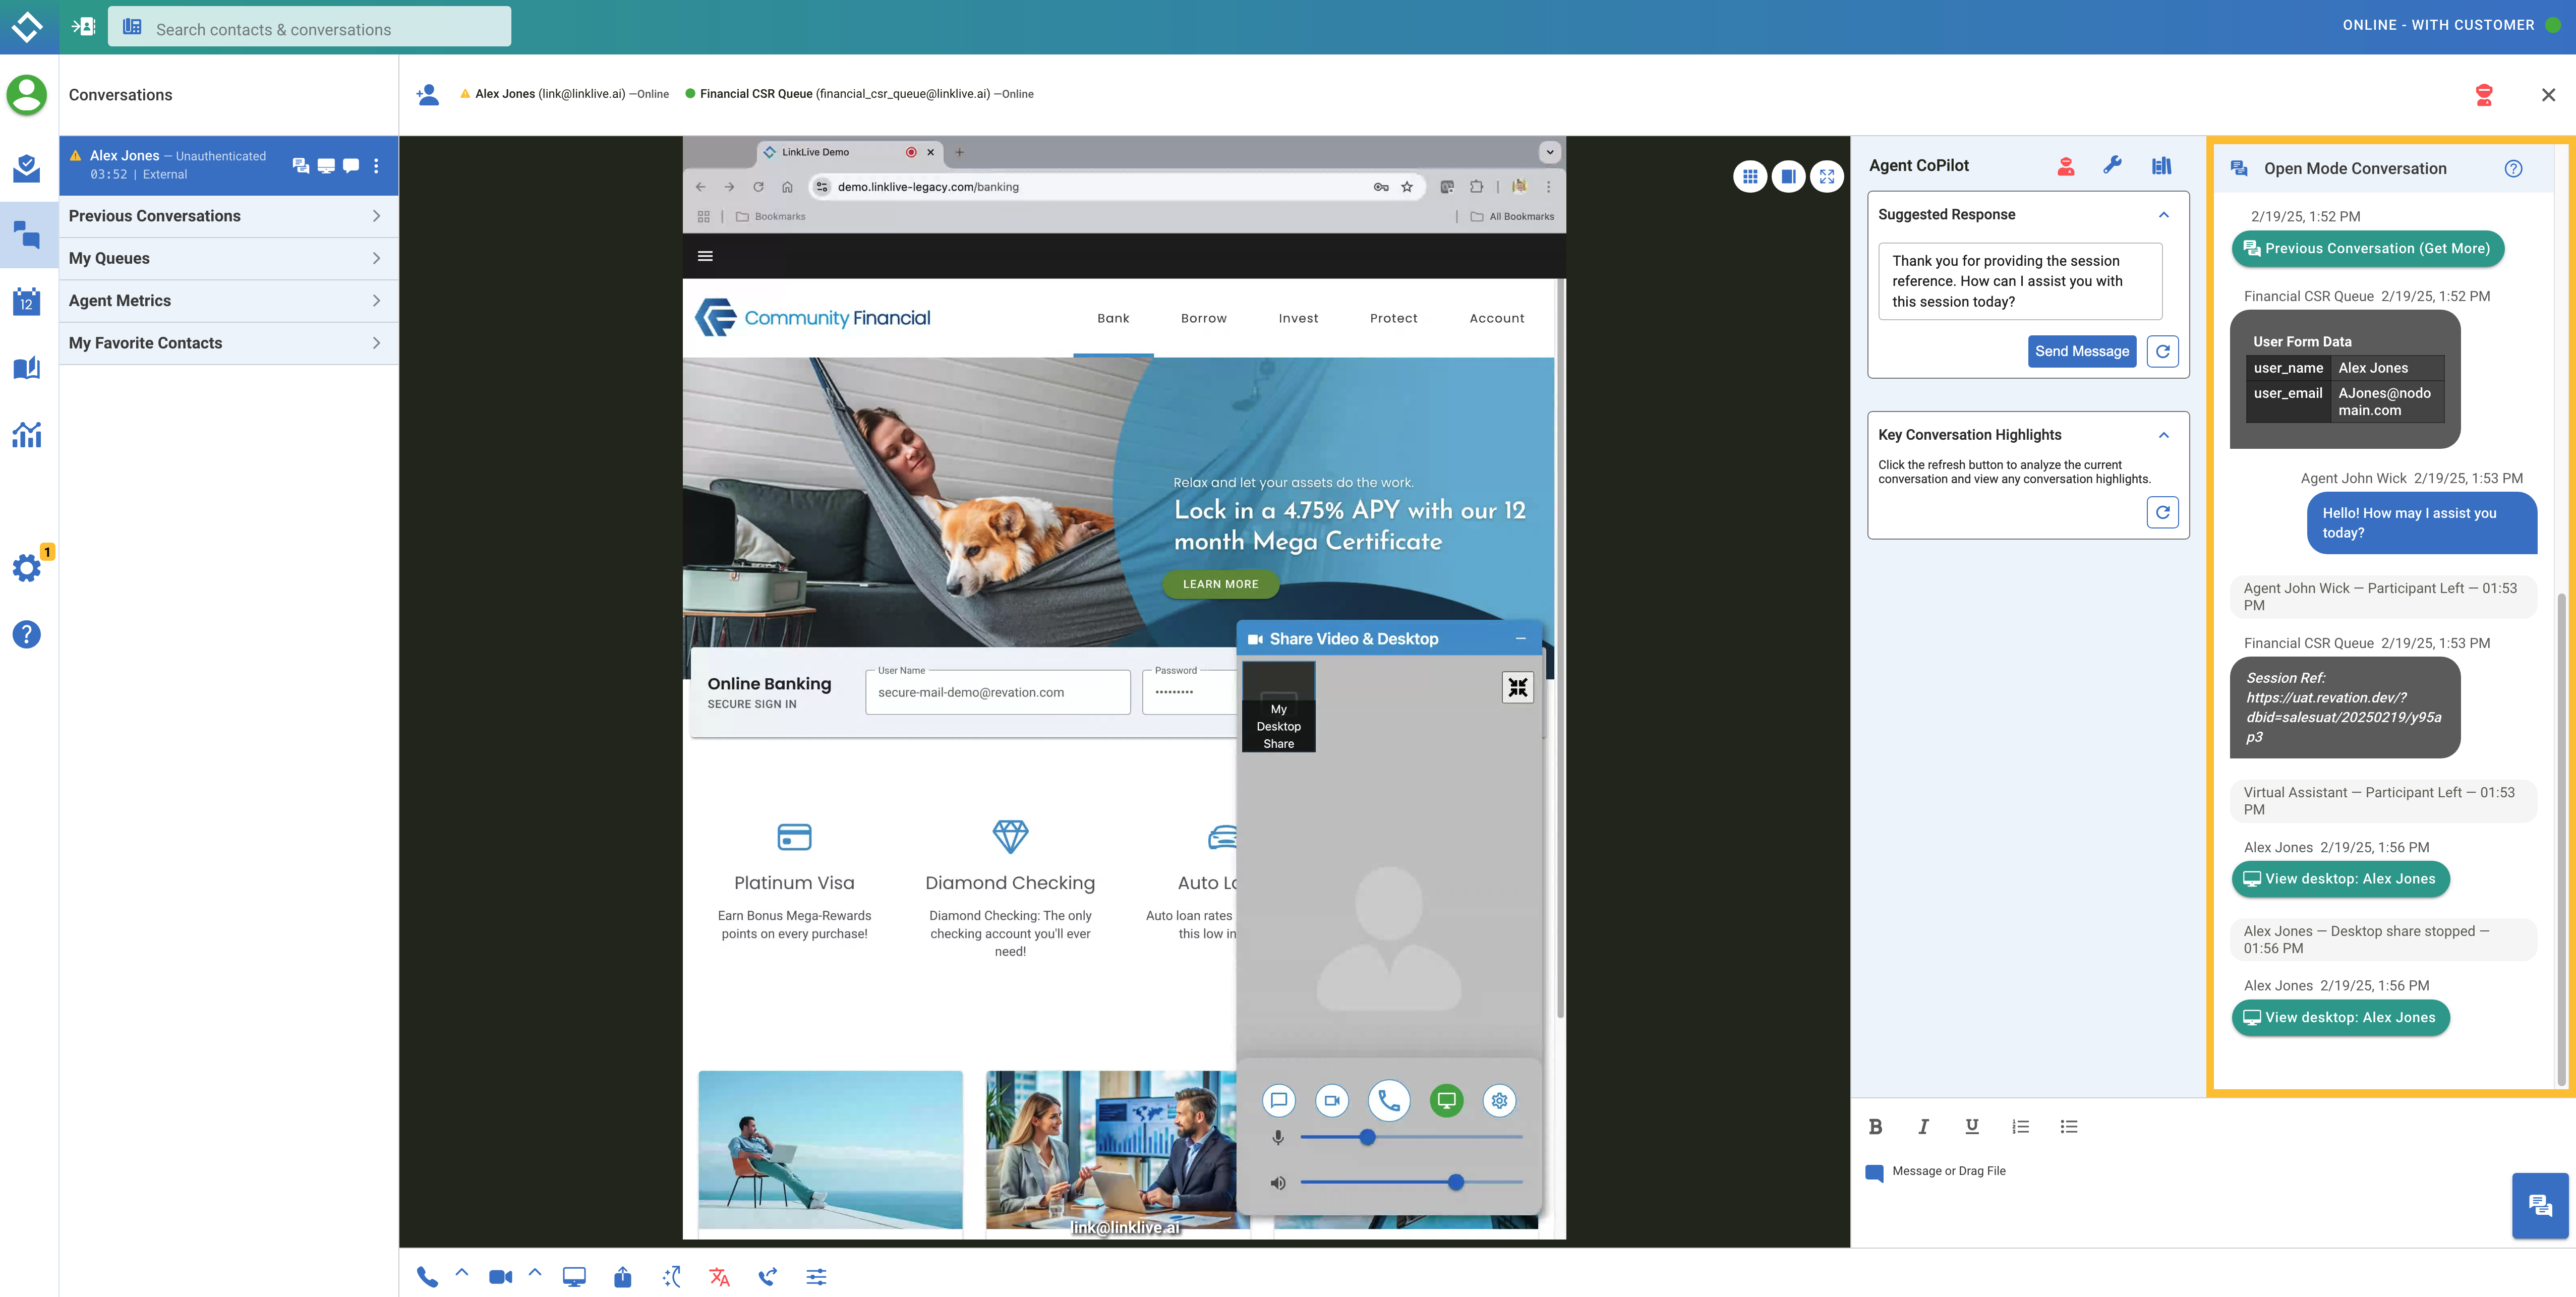Open the analytics chart sidebar icon

click(x=27, y=434)
